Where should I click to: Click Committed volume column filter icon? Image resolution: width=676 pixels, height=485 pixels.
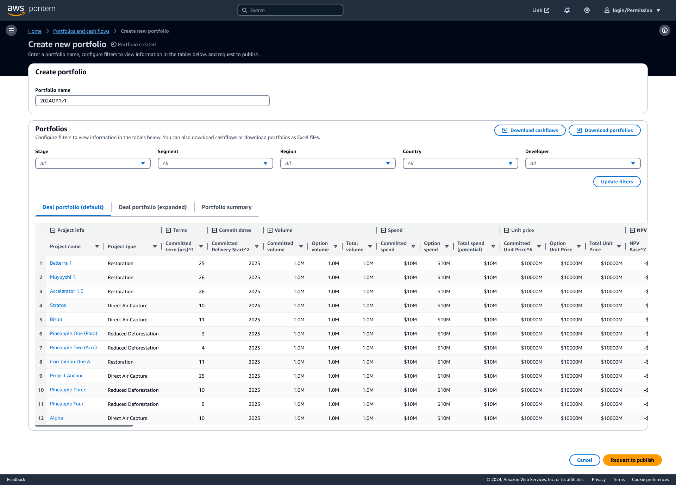(301, 246)
